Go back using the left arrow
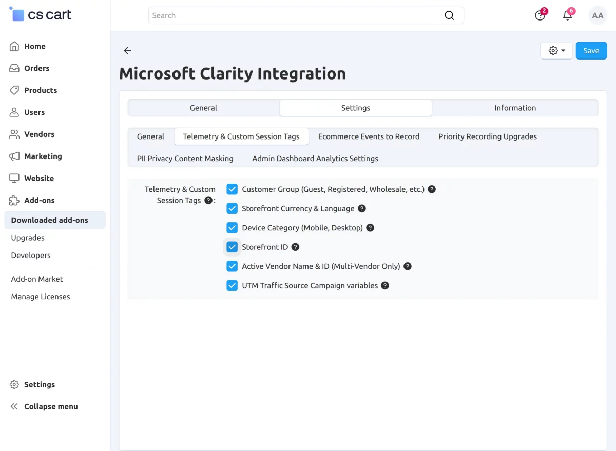This screenshot has height=451, width=616. (128, 50)
